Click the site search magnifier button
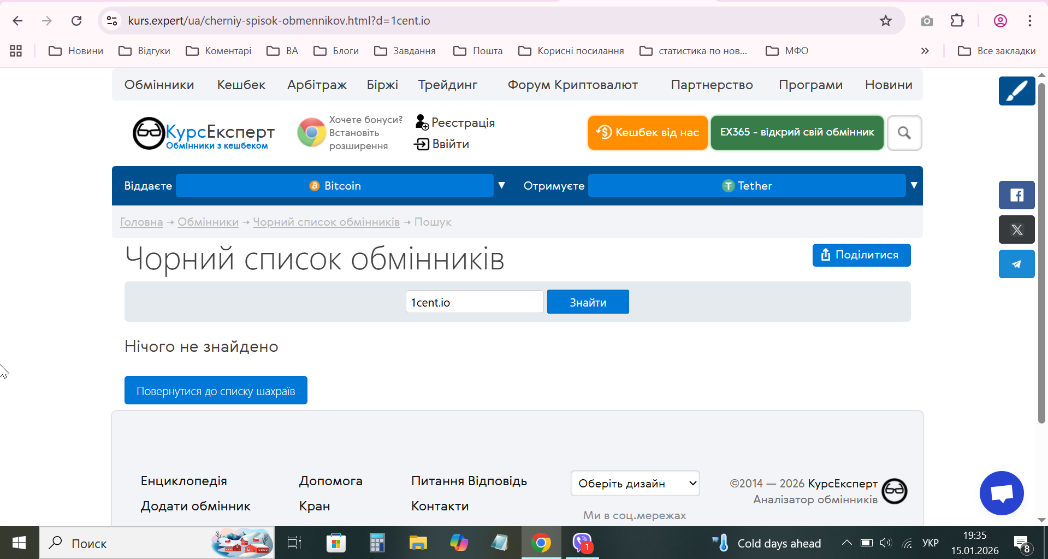Viewport: 1048px width, 559px height. tap(904, 133)
